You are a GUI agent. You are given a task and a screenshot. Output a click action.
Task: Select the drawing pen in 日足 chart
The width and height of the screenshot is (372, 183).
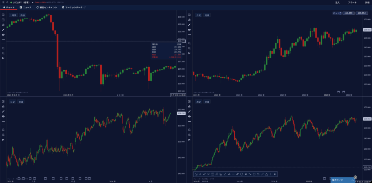click(x=3, y=111)
